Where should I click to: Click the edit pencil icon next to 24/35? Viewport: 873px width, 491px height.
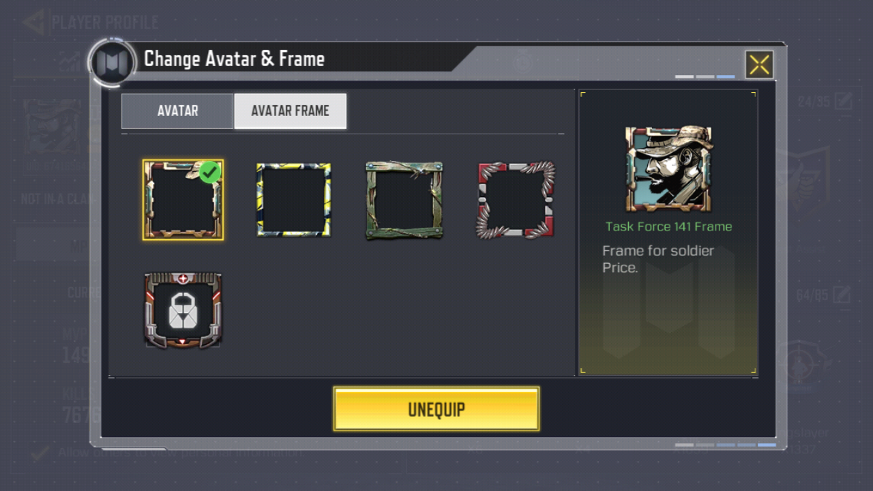pos(844,102)
